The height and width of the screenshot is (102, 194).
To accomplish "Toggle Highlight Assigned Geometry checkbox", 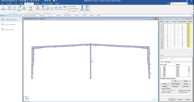I will pos(161,78).
